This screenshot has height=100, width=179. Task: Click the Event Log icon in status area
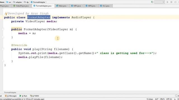coord(176,96)
